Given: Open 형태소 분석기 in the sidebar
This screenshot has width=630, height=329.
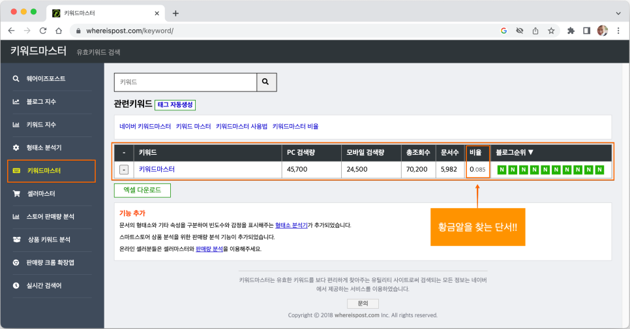Looking at the screenshot, I should click(x=44, y=148).
